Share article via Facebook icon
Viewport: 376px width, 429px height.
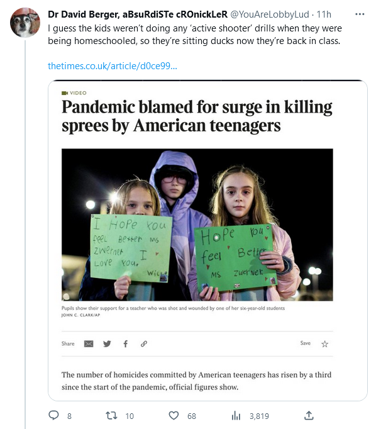[126, 343]
